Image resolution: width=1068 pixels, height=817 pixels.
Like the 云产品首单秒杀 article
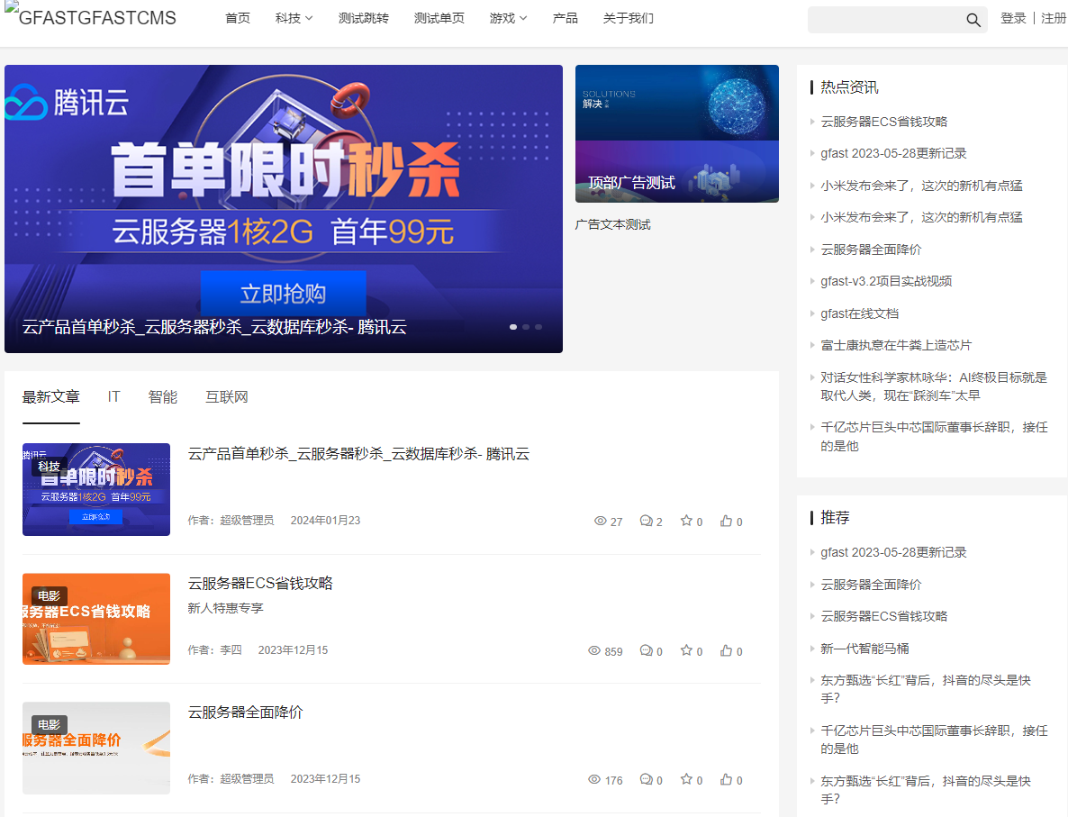726,521
